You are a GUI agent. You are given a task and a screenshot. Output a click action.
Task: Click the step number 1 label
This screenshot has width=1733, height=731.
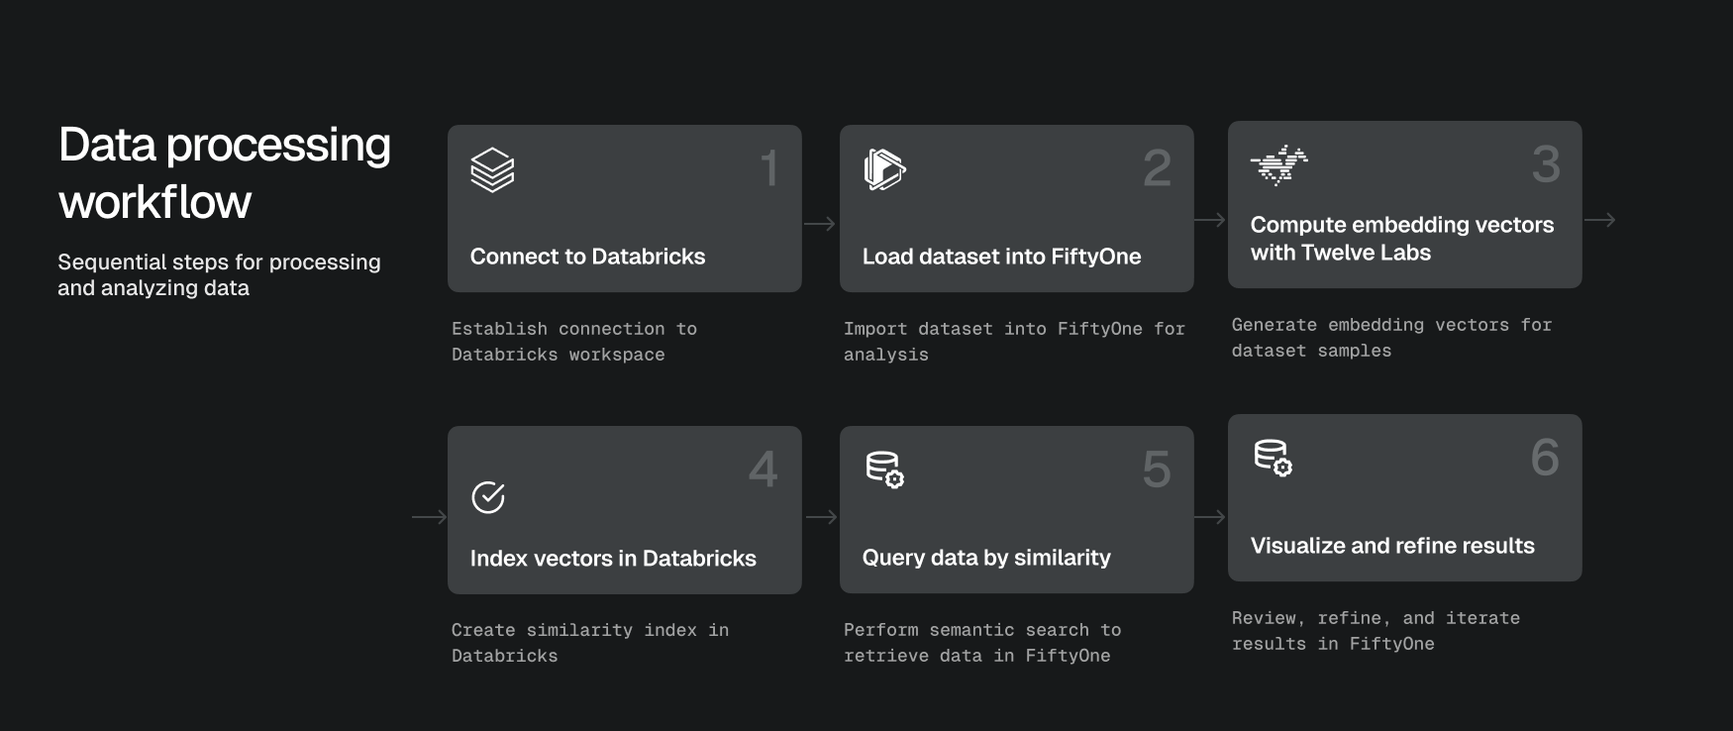point(768,168)
